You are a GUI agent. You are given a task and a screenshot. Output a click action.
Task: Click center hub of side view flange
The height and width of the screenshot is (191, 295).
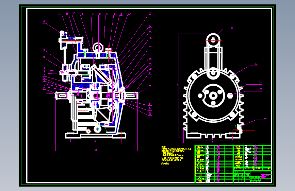213,96
